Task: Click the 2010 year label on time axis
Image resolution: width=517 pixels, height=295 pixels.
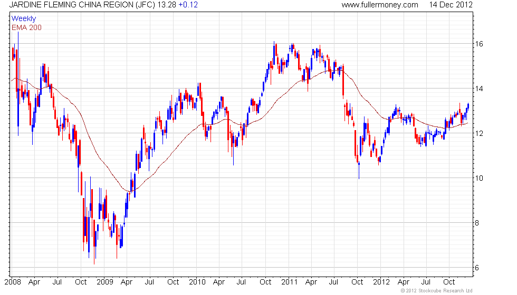Action: coord(197,282)
